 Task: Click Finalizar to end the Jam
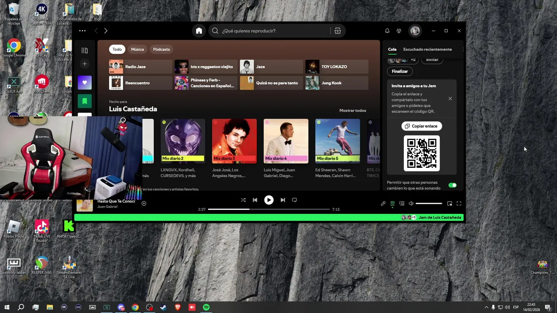pyautogui.click(x=399, y=71)
